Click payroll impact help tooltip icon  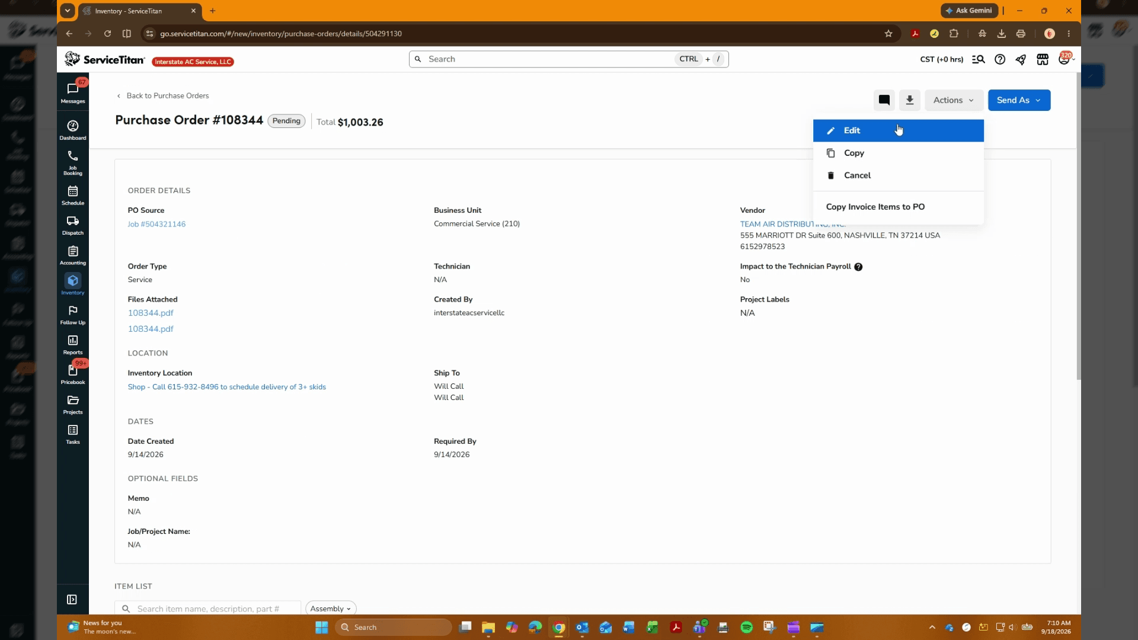pos(858,267)
